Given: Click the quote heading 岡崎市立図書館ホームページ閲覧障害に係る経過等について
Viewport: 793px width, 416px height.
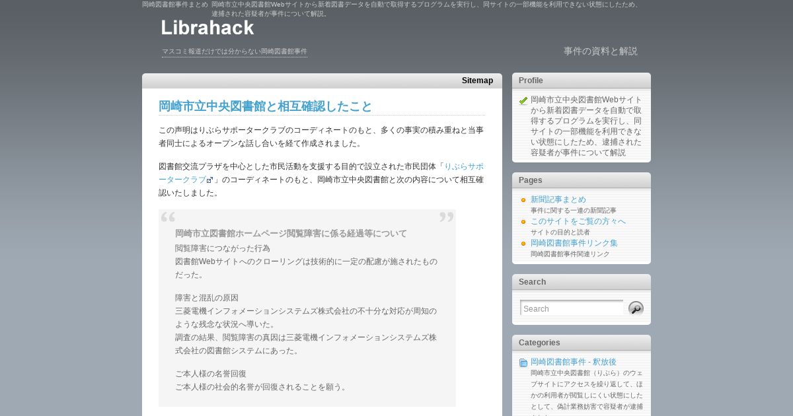Looking at the screenshot, I should [x=291, y=234].
